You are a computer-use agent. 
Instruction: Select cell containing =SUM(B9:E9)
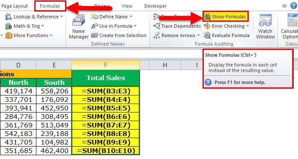(106, 142)
